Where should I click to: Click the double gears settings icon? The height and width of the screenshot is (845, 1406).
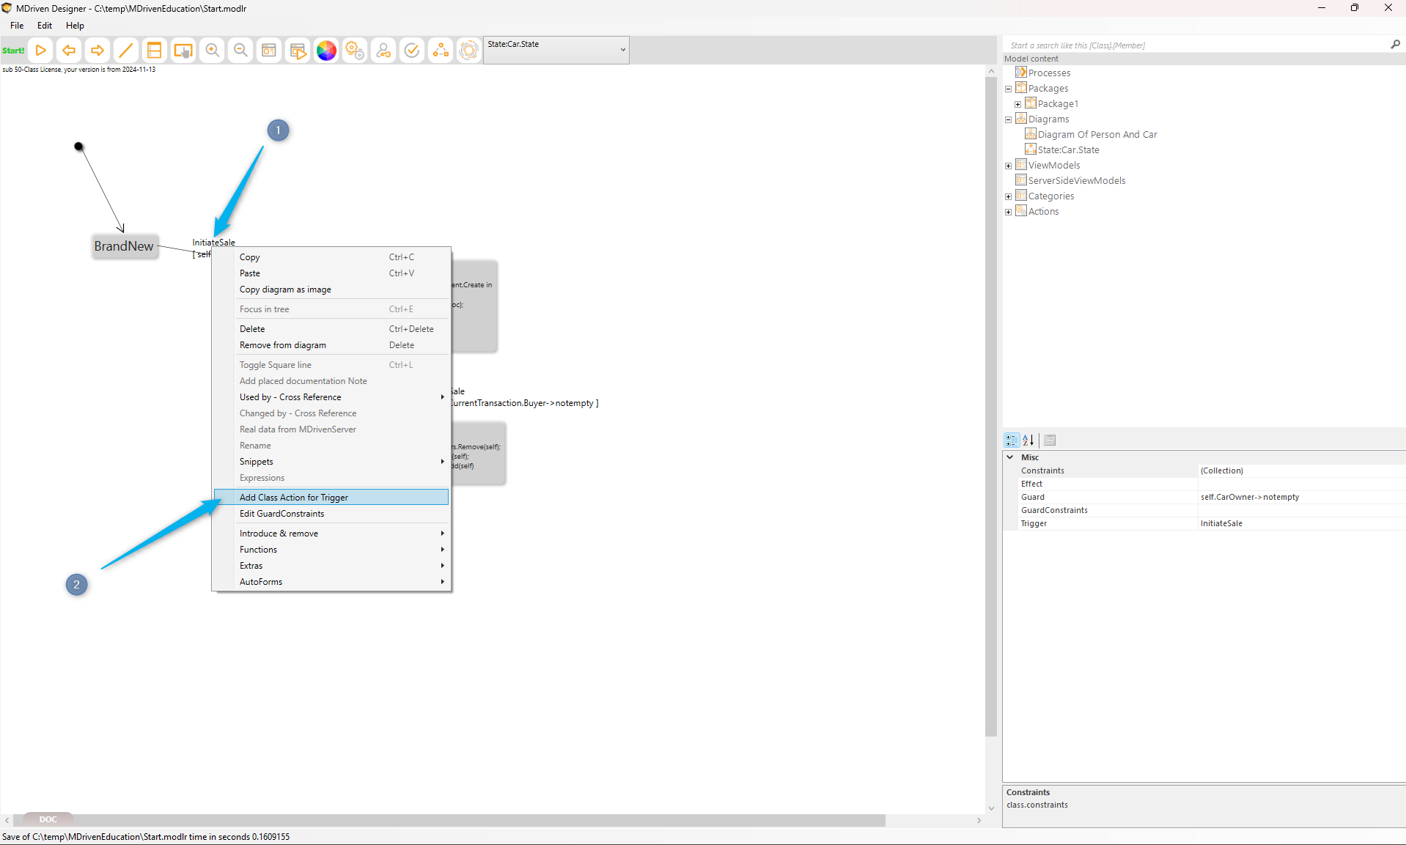(355, 51)
